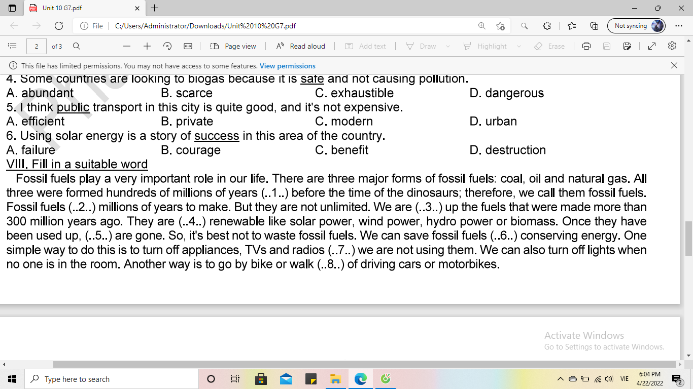Open the Extensions puzzle icon
This screenshot has height=389, width=693.
547,26
